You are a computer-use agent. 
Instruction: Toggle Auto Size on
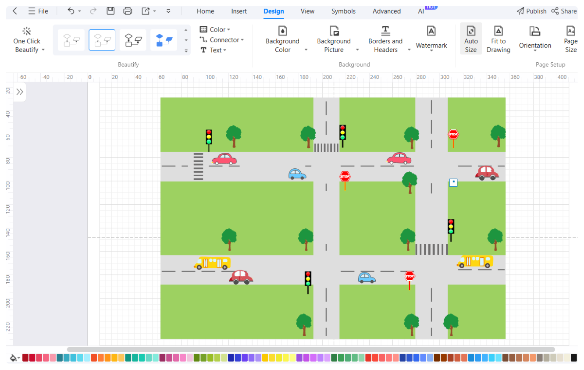(x=471, y=39)
